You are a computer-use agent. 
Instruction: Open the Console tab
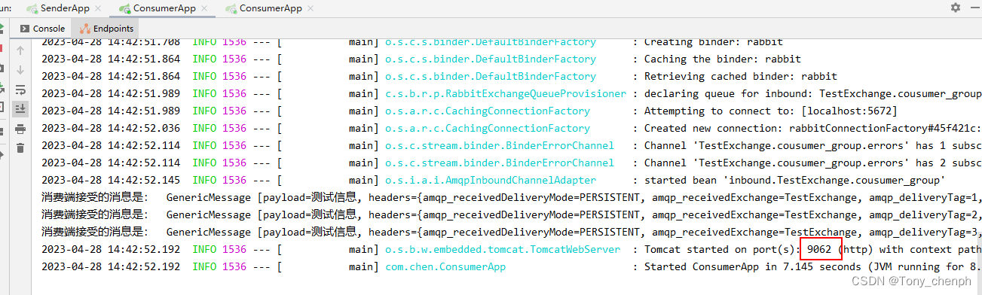[x=44, y=29]
